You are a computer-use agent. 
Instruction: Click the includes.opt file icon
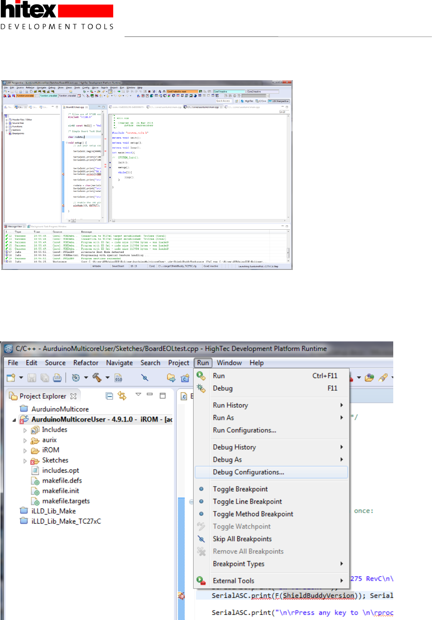tap(35, 470)
